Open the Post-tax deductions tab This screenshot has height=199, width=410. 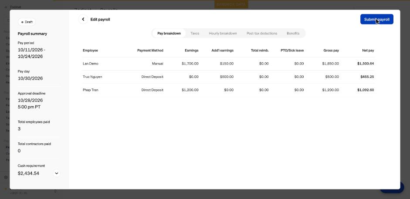coord(262,34)
